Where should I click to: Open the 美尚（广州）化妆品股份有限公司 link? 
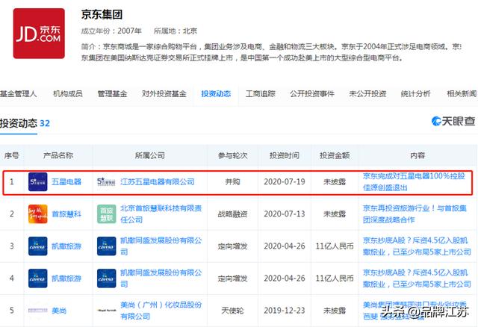(161, 311)
